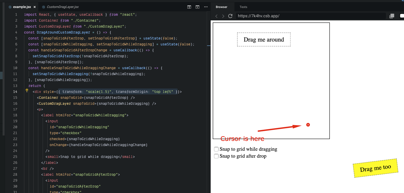Click the yellow Drag me too element
This screenshot has width=404, height=193.
coord(375,168)
